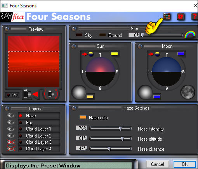Select Cloud Layer 2 row
This screenshot has height=169, width=198.
click(x=39, y=136)
